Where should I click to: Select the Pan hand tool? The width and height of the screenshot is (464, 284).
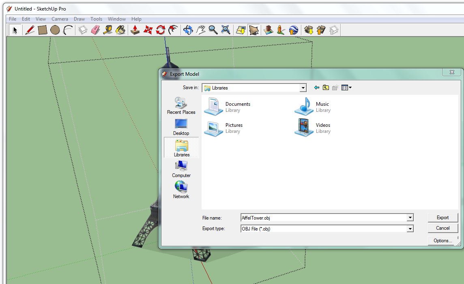tap(201, 30)
